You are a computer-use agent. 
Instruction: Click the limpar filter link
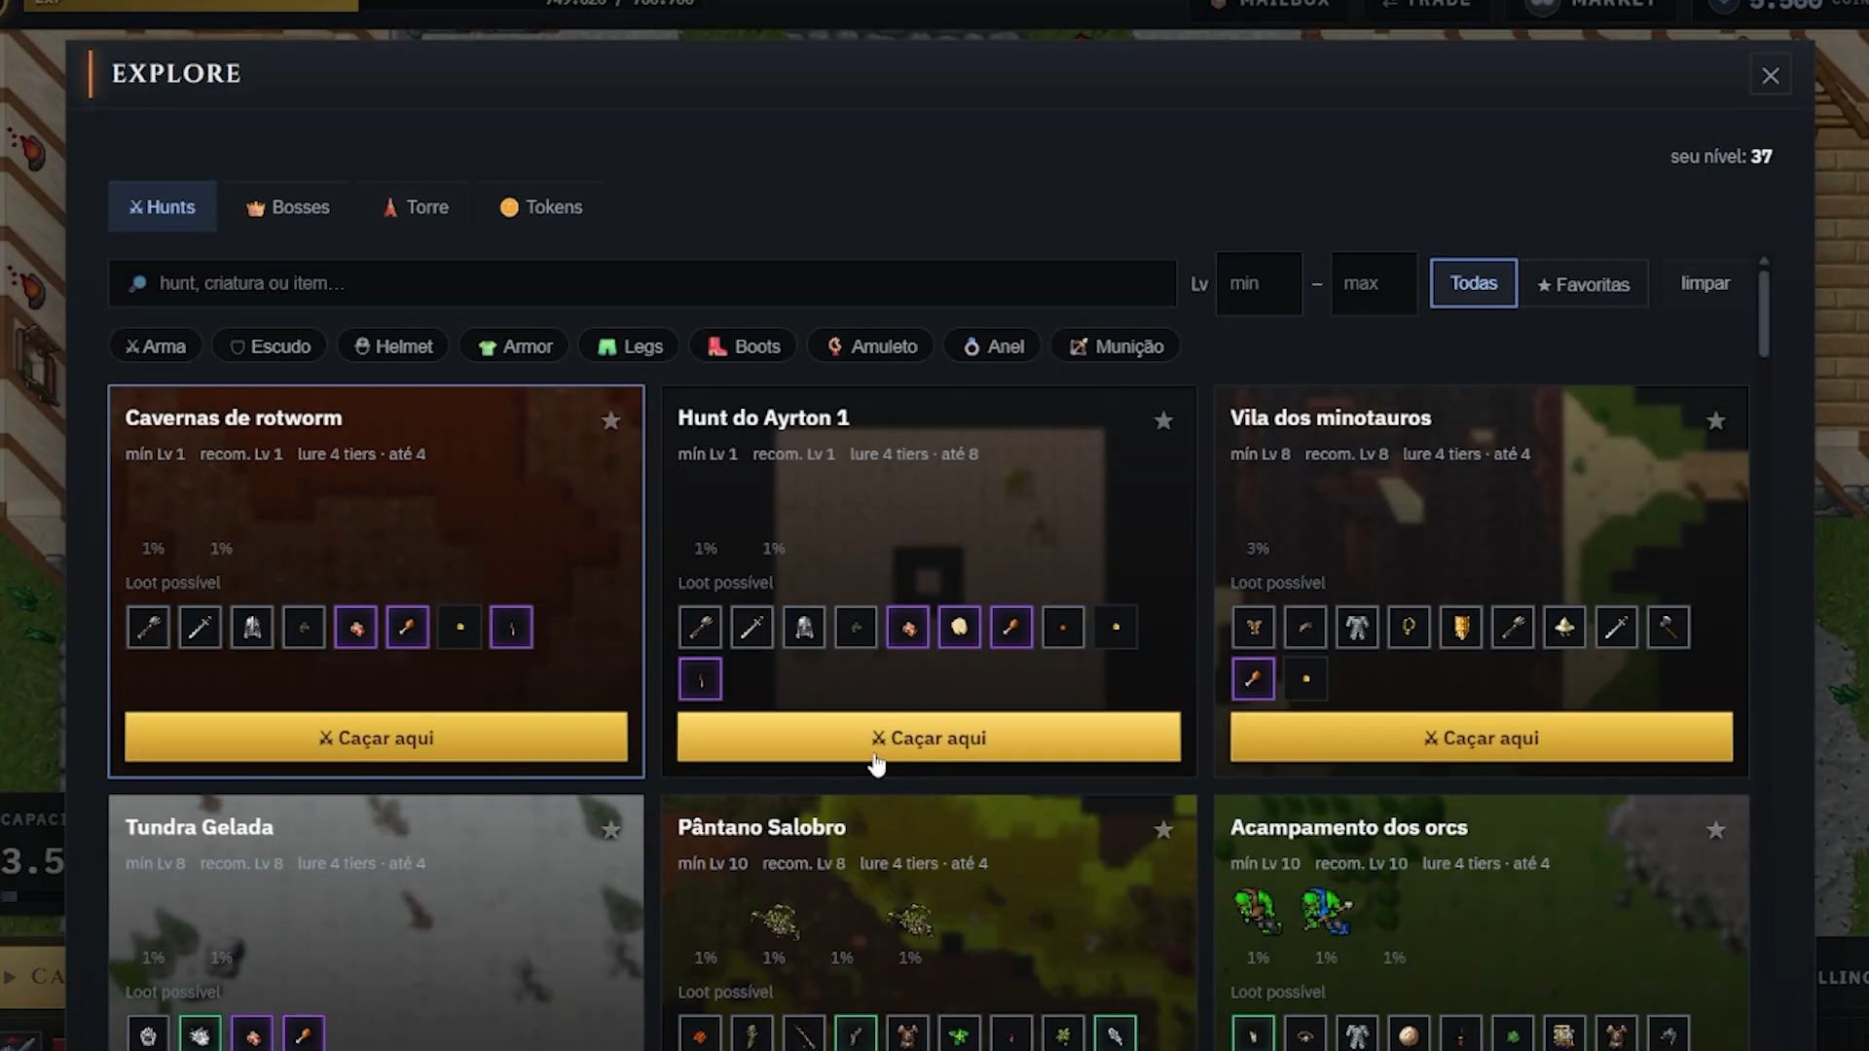click(1704, 283)
